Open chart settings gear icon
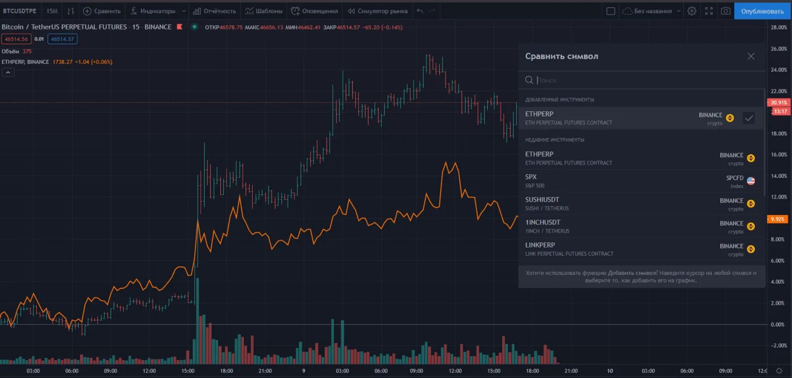The image size is (792, 378). point(692,11)
